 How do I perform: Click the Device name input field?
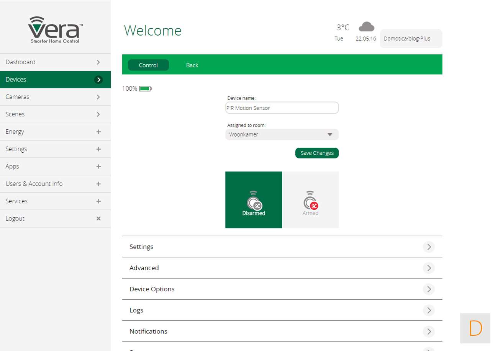point(282,108)
